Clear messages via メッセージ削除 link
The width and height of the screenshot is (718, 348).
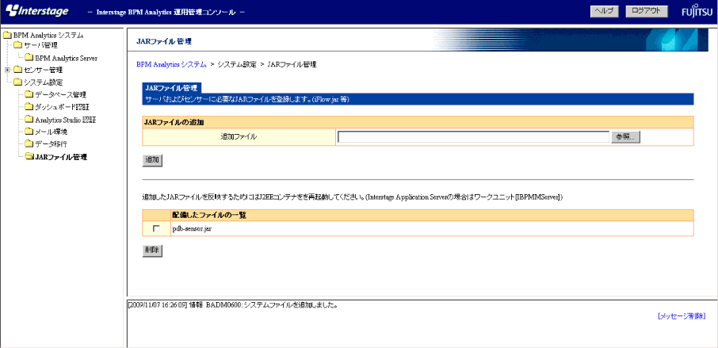tap(682, 316)
